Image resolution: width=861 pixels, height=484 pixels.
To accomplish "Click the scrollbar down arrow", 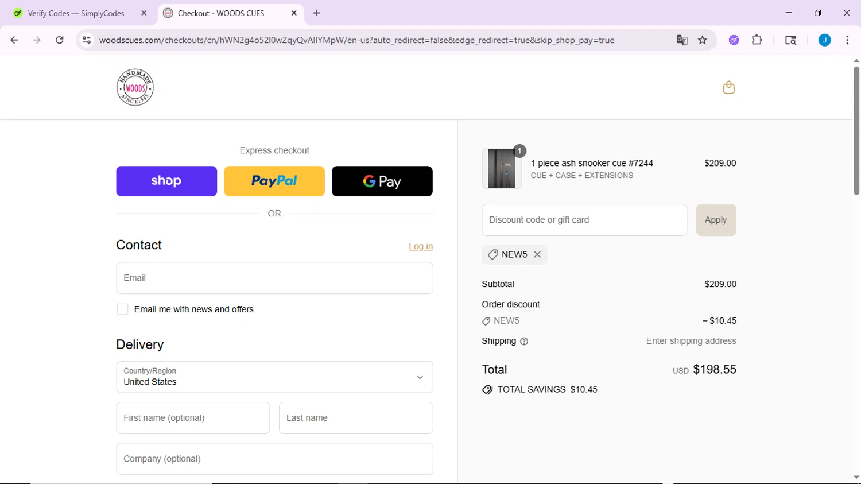I will [x=856, y=477].
